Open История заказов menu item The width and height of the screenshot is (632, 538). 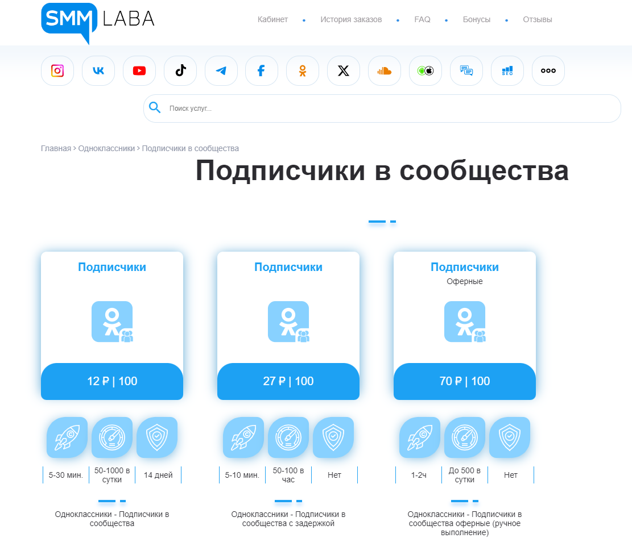351,19
